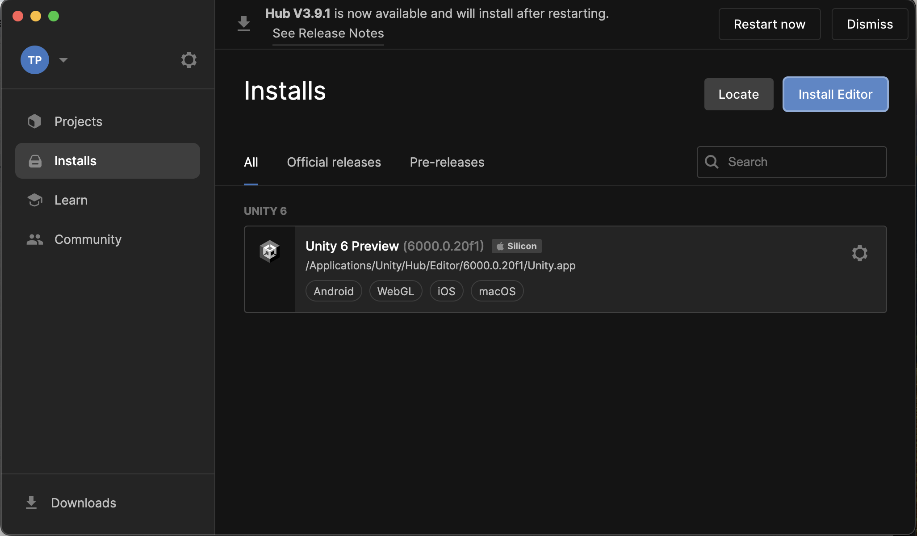Click Restart now button
This screenshot has width=917, height=536.
(770, 24)
